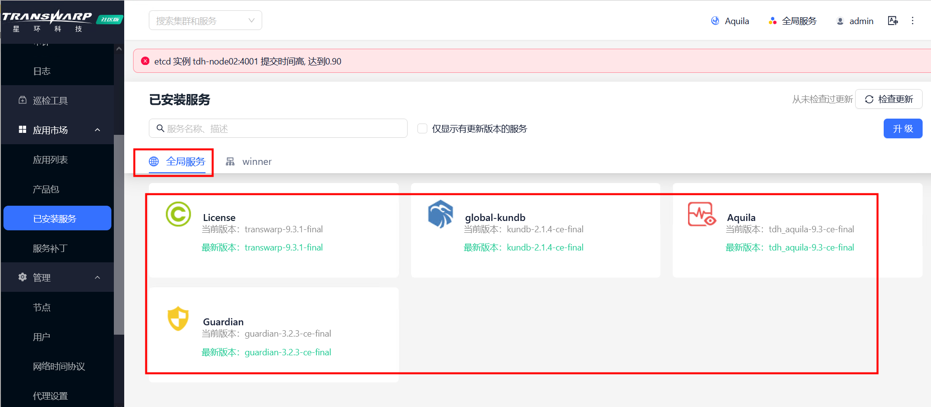
Task: Click 当前版本: kundb-2.1.4-ce-final text
Action: pos(523,229)
